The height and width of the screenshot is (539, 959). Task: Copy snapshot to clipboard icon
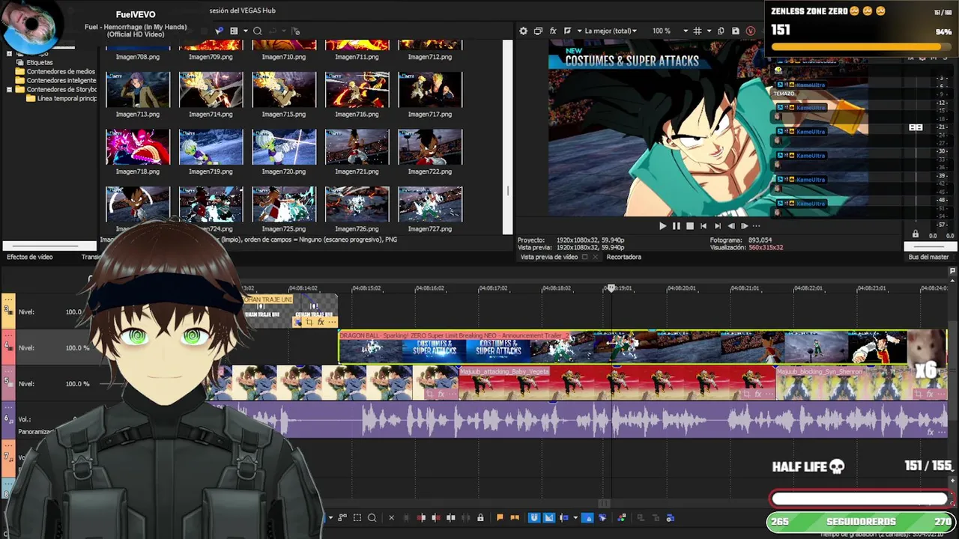point(721,31)
